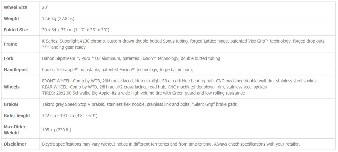338x152 pixels.
Task: Click the Brakes row label
Action: pos(11,104)
